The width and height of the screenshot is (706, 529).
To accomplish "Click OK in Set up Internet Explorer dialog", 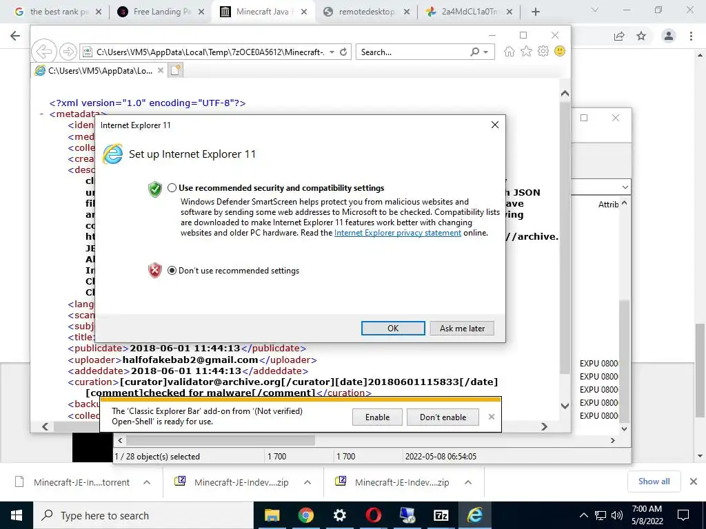I will (x=393, y=329).
